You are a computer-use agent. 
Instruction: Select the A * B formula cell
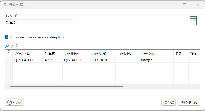53,60
